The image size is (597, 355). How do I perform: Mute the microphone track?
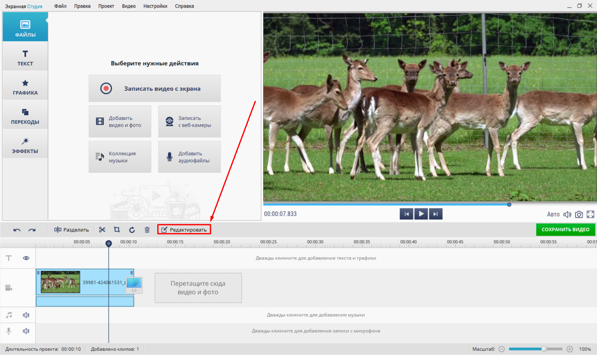pos(26,331)
